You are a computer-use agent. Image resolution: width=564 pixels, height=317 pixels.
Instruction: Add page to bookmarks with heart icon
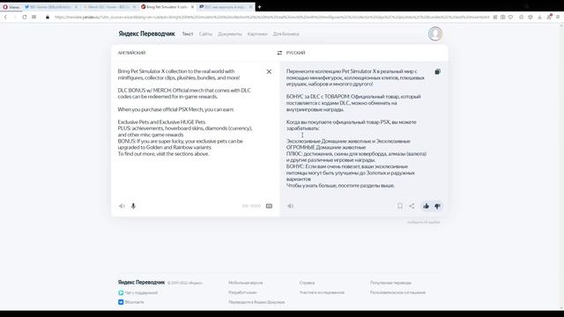[511, 17]
